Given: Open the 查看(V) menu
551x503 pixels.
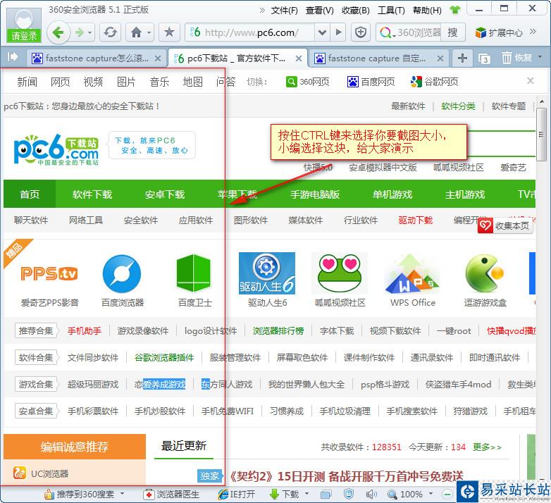Looking at the screenshot, I should (x=319, y=11).
